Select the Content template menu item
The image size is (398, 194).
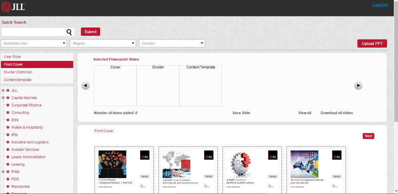[37, 80]
